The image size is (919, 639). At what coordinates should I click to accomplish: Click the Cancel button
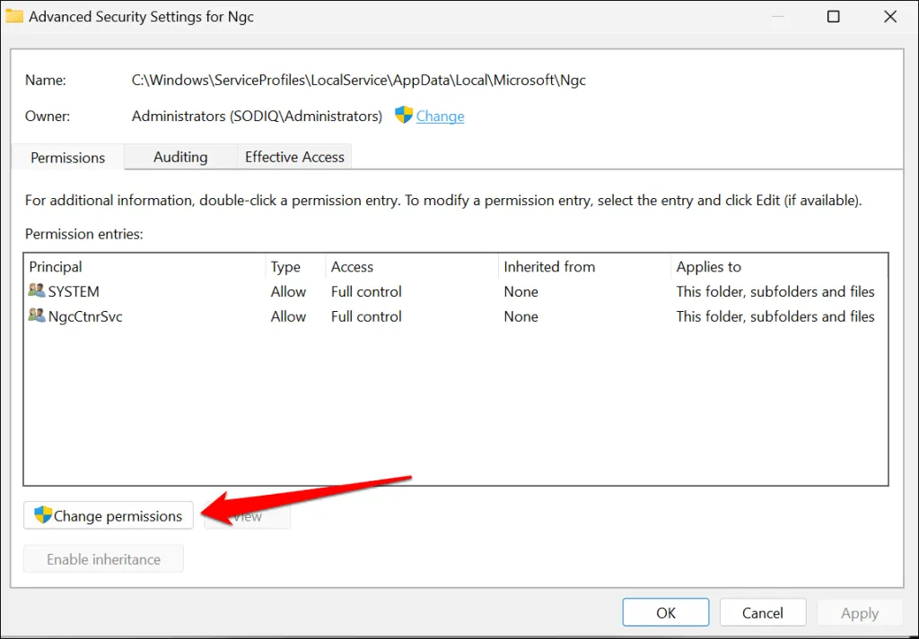click(x=763, y=613)
